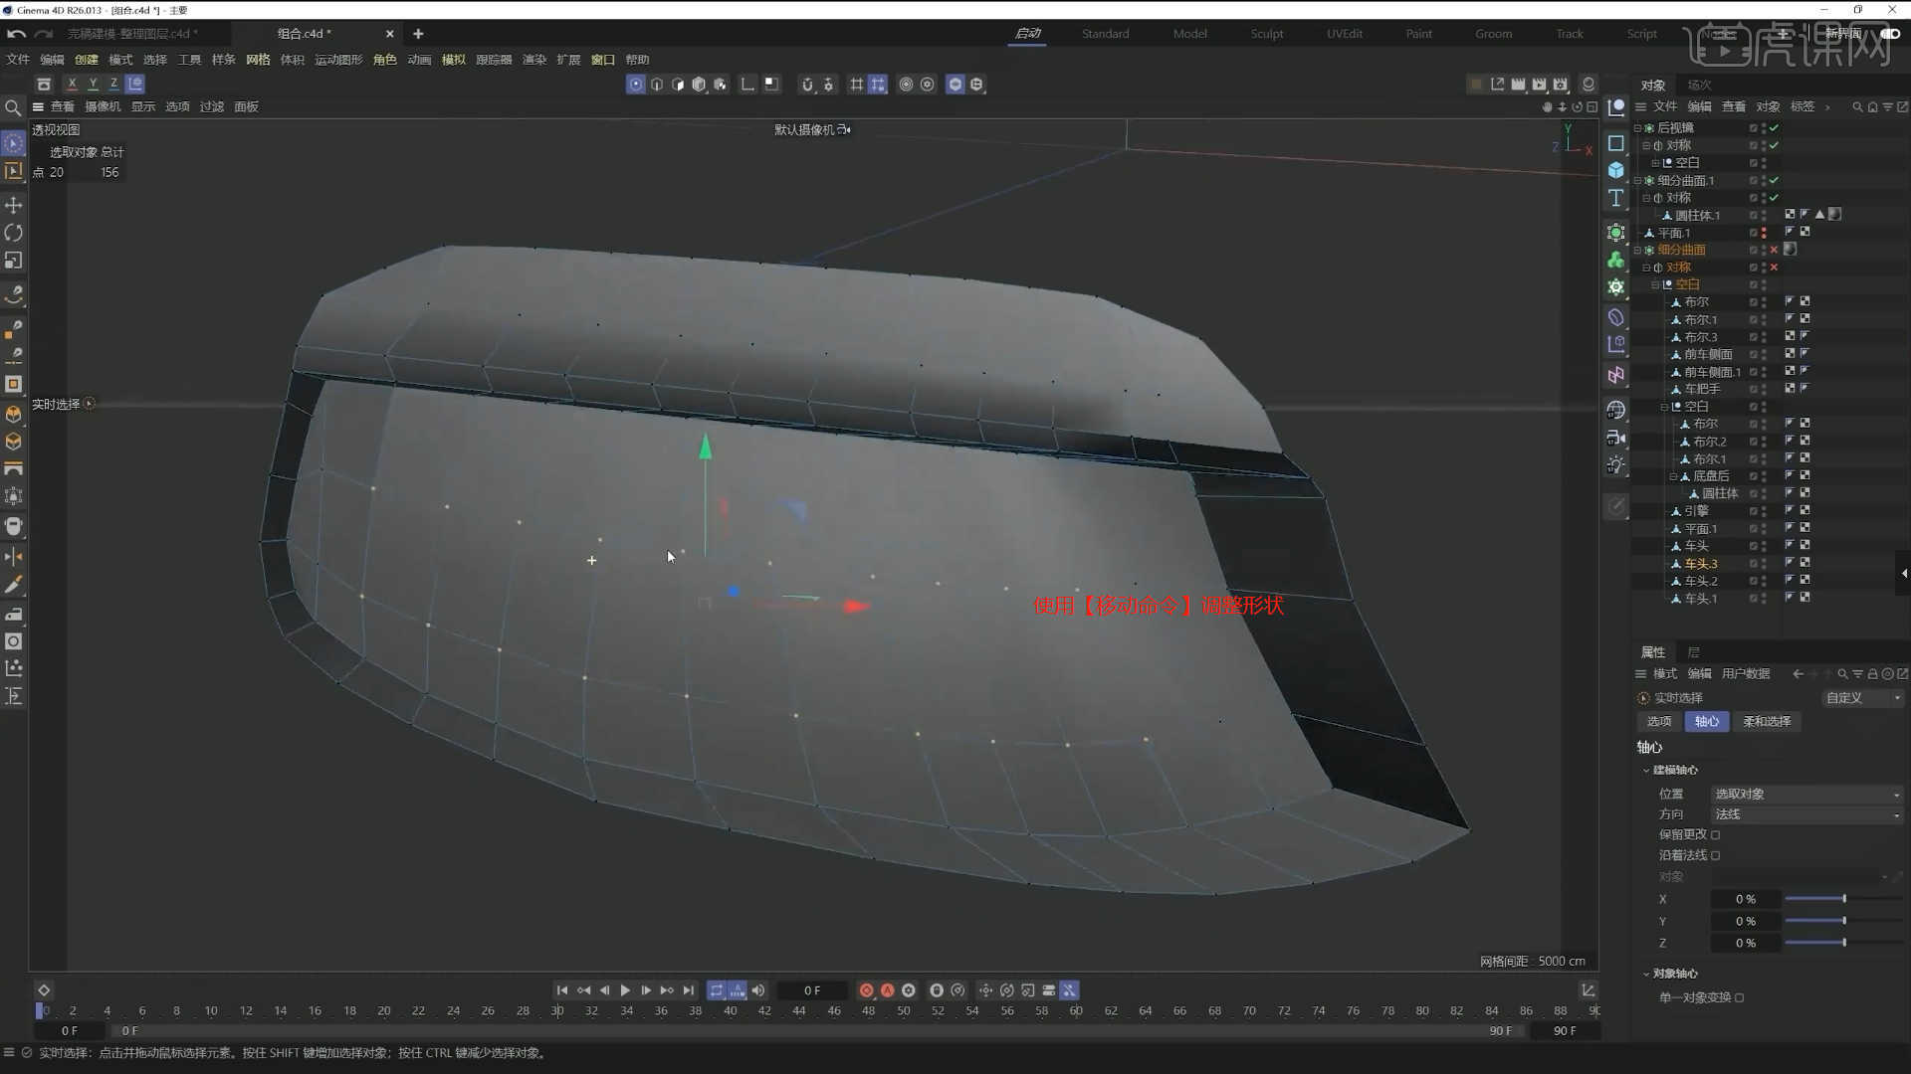The width and height of the screenshot is (1911, 1074).
Task: Click the light icon in right palette
Action: [1615, 465]
